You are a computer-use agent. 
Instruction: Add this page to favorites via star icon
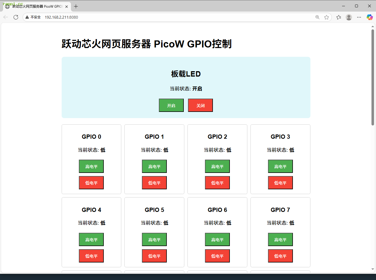[327, 17]
